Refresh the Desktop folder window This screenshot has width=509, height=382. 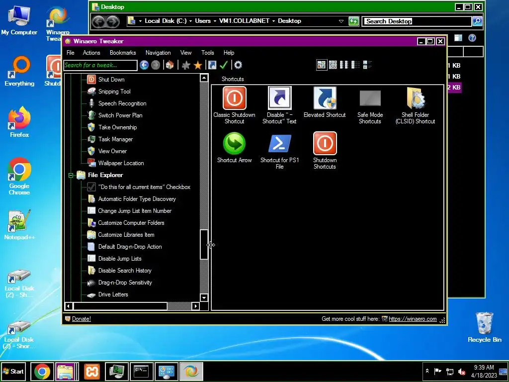tap(353, 21)
